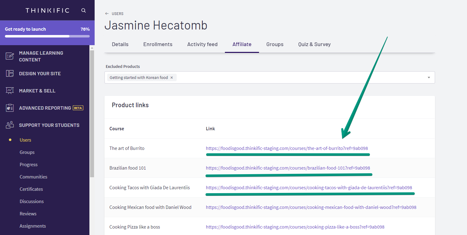Open the Brazilian food 101 affiliate link
The width and height of the screenshot is (467, 235).
click(x=288, y=168)
